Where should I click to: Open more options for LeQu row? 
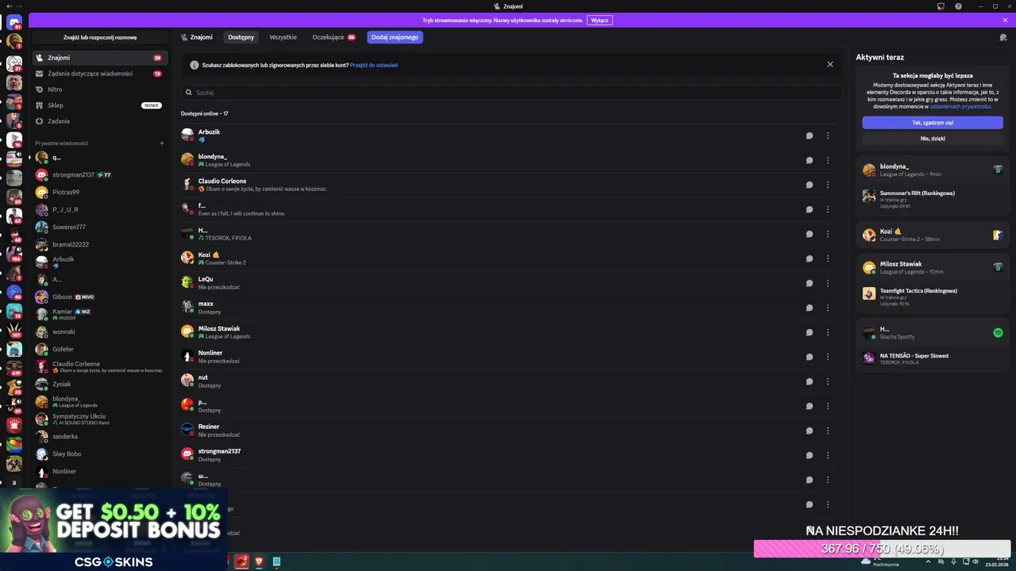pos(828,283)
